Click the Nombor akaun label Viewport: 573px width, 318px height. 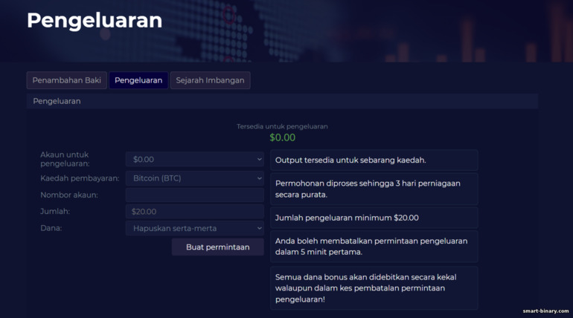click(x=69, y=195)
